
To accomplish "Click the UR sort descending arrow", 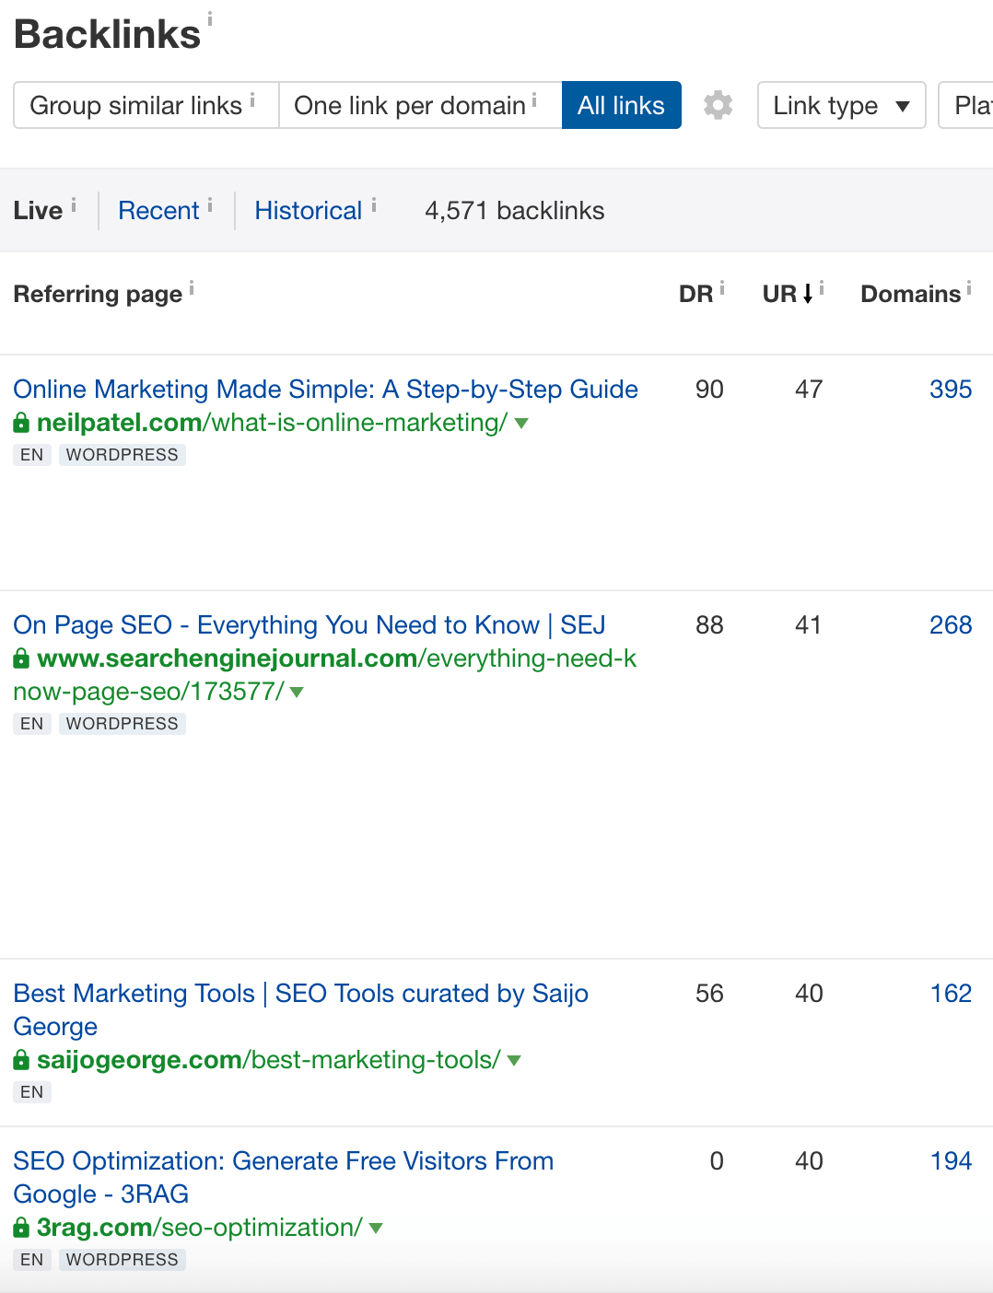I will 808,294.
